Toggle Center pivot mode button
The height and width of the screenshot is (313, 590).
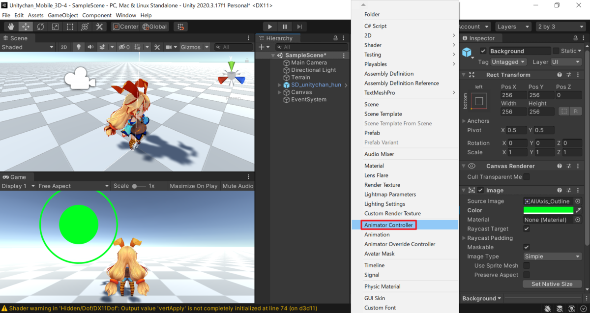125,27
